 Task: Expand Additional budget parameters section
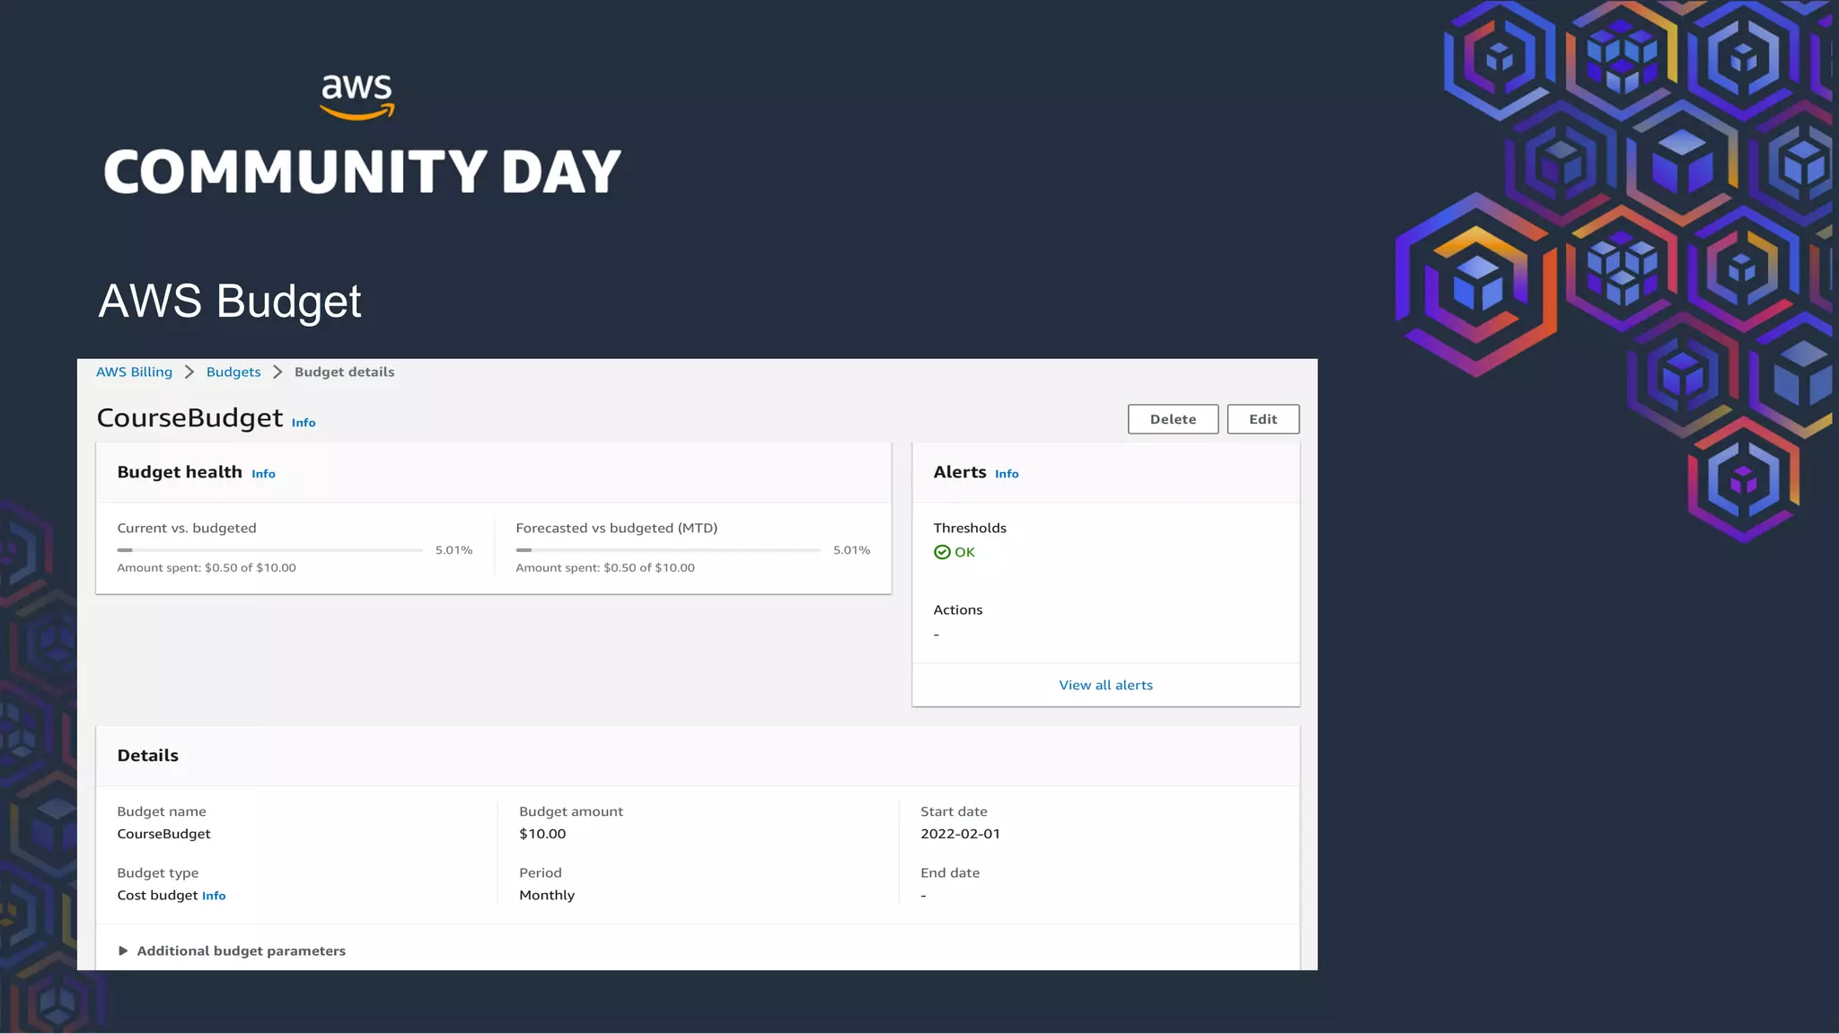click(x=232, y=951)
